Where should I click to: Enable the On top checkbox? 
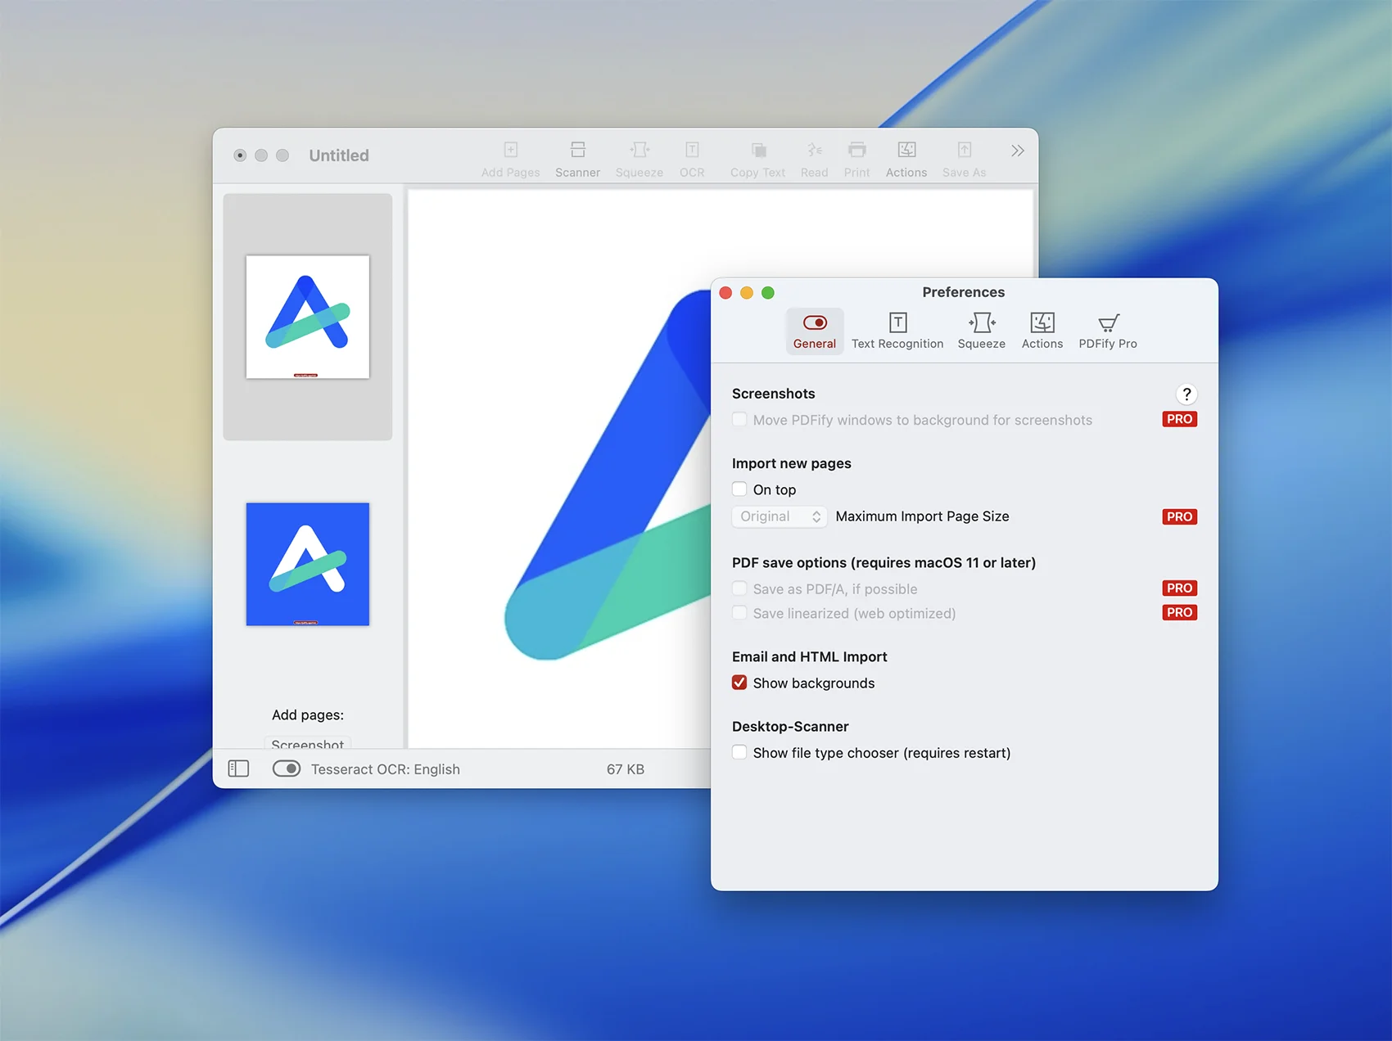(739, 489)
